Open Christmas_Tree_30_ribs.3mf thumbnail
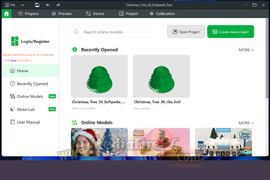This screenshot has width=270, height=180. tap(161, 76)
